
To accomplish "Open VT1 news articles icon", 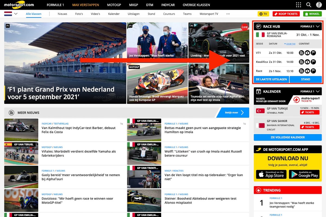I will (301, 53).
